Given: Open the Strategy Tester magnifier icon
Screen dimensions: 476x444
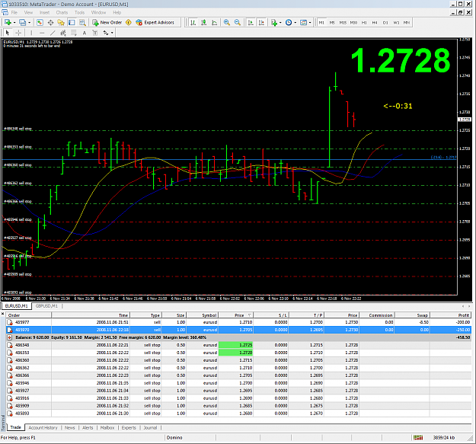Looking at the screenshot, I should tap(82, 22).
